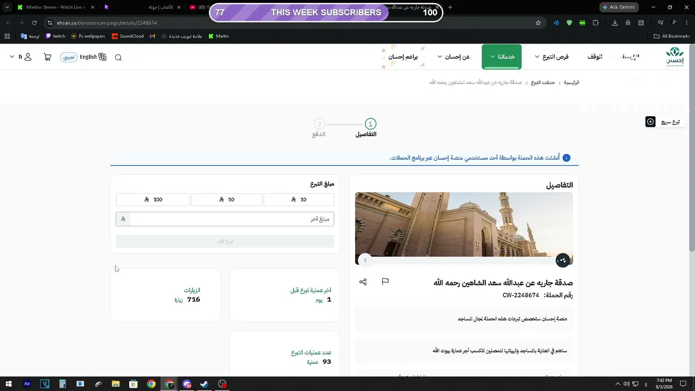Expand the خدماتنا services dropdown
The height and width of the screenshot is (391, 695).
502,57
